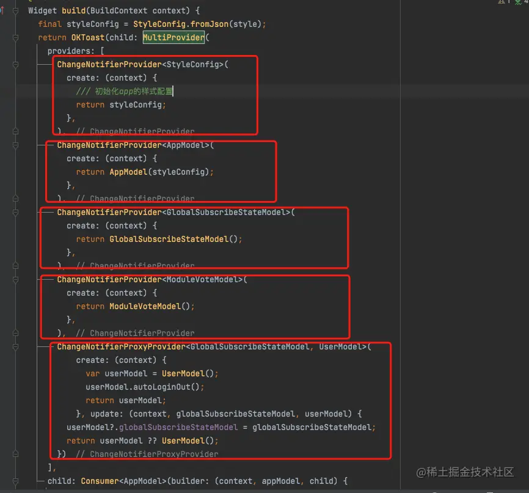This screenshot has width=529, height=493.
Task: Click 'var userModel = UserModel();' line
Action: [x=152, y=373]
